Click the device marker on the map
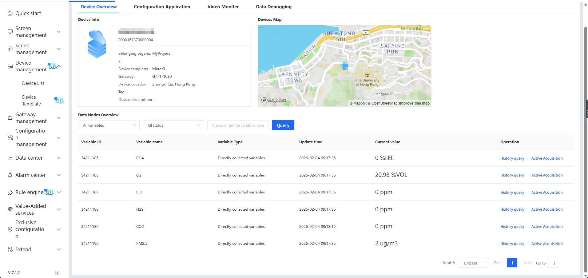Viewport: 588px width, 278px height. (345, 65)
